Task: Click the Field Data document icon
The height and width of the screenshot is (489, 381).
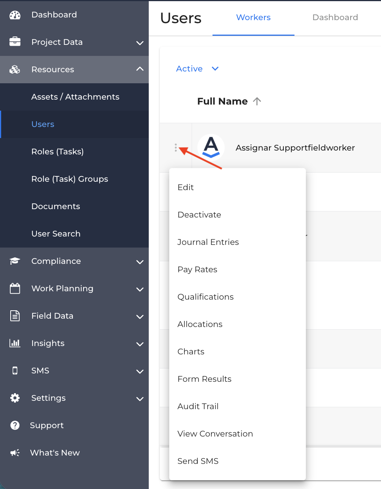Action: [15, 316]
